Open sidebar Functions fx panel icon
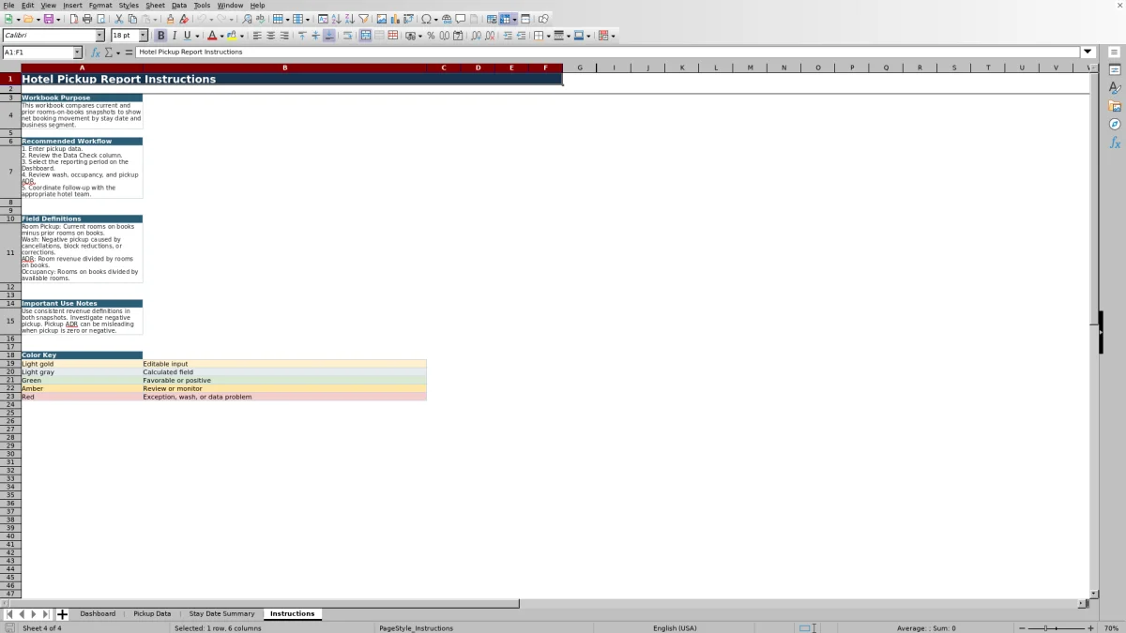This screenshot has height=633, width=1126. (1115, 143)
